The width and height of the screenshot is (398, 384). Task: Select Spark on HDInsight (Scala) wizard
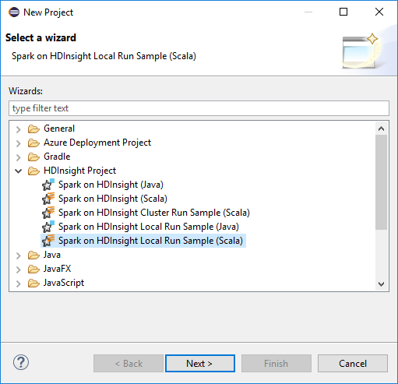tap(113, 199)
